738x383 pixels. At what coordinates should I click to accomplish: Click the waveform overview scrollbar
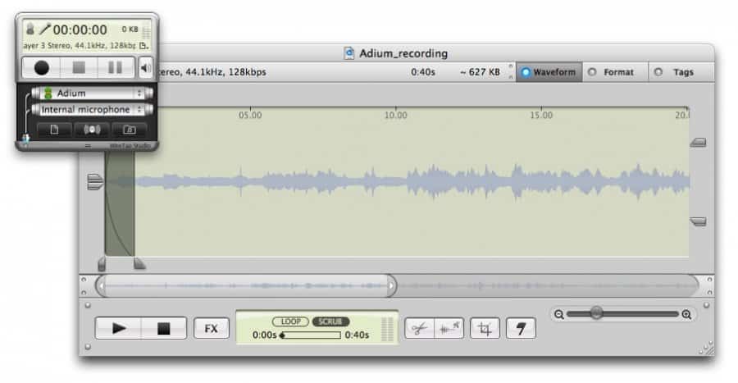(246, 285)
